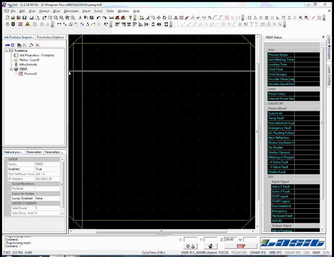Toggle POLAR (F8) in status bar
Image resolution: width=334 pixels, height=257 pixels.
point(240,252)
